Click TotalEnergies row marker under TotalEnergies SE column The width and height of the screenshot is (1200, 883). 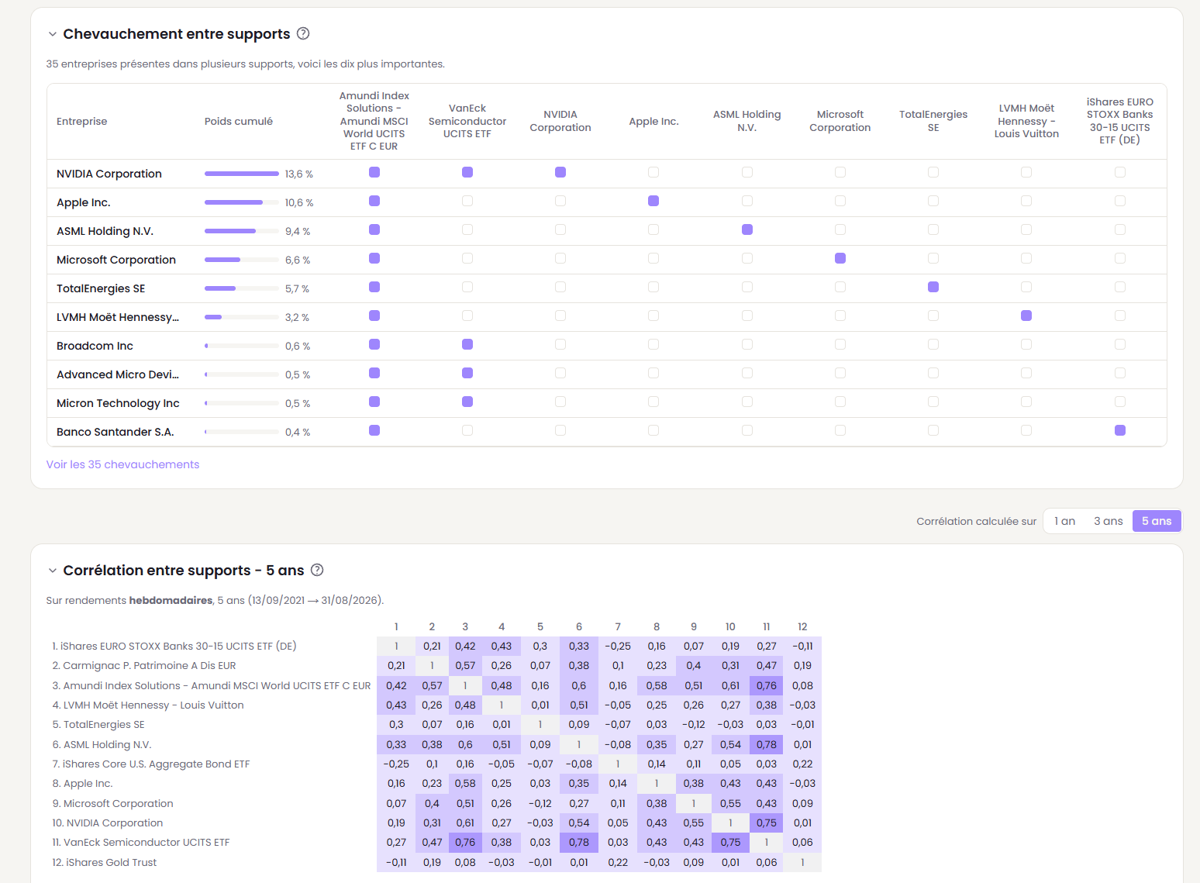point(933,287)
